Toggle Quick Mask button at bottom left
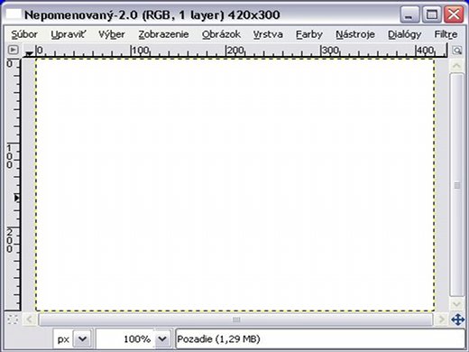 pos(13,320)
